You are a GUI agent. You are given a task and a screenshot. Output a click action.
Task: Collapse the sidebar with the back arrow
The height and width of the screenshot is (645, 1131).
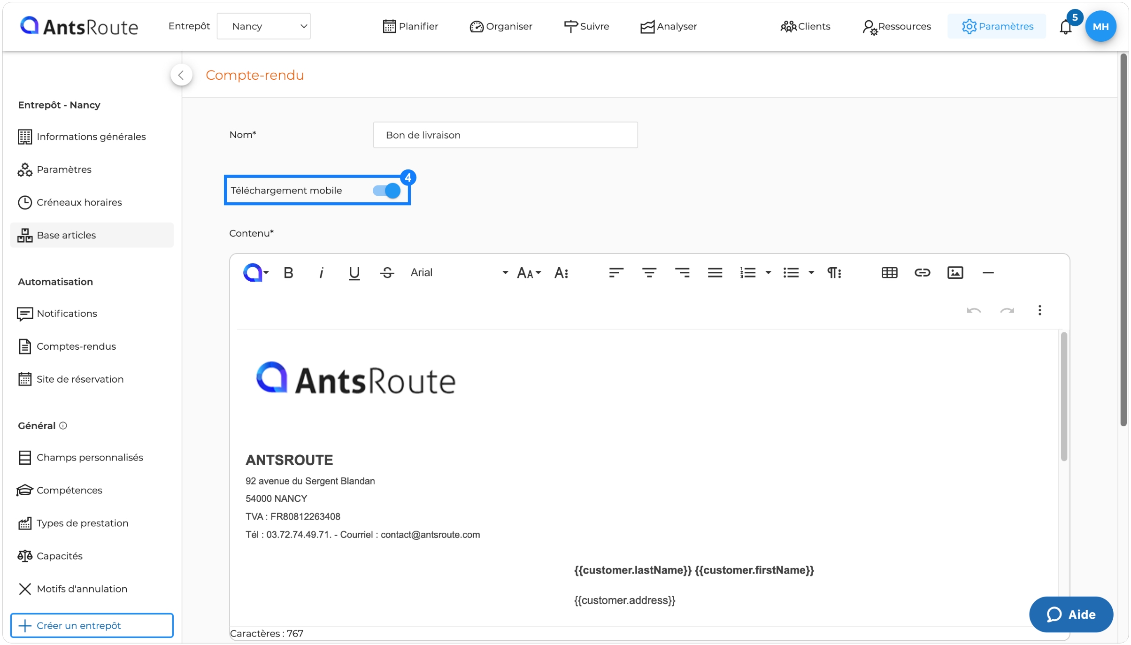(x=181, y=75)
